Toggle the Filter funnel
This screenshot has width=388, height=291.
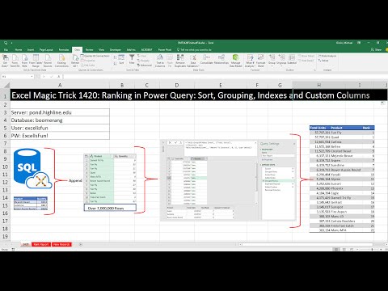click(132, 59)
